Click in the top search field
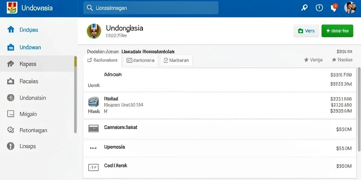The image size is (361, 180). [151, 8]
